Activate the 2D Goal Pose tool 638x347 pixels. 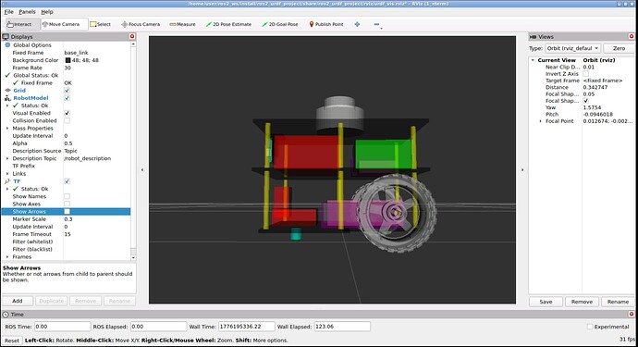point(280,24)
